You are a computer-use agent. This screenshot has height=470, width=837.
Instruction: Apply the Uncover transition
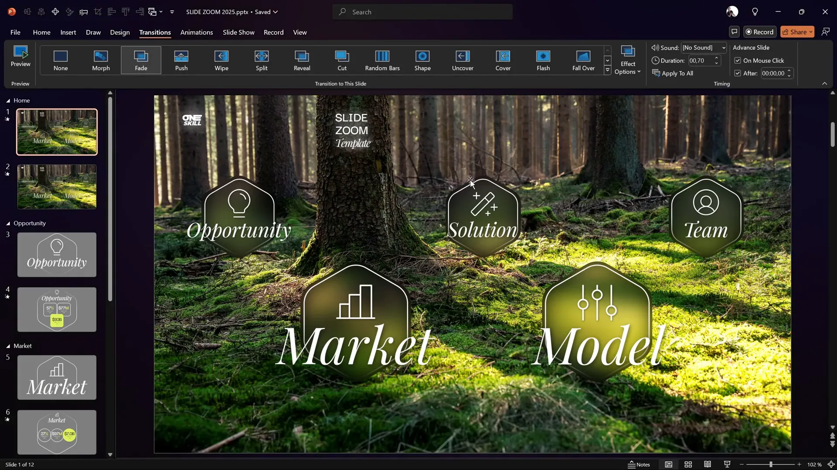coord(463,60)
